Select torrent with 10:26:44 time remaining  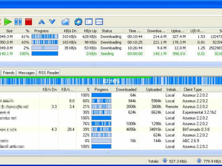click(x=135, y=48)
